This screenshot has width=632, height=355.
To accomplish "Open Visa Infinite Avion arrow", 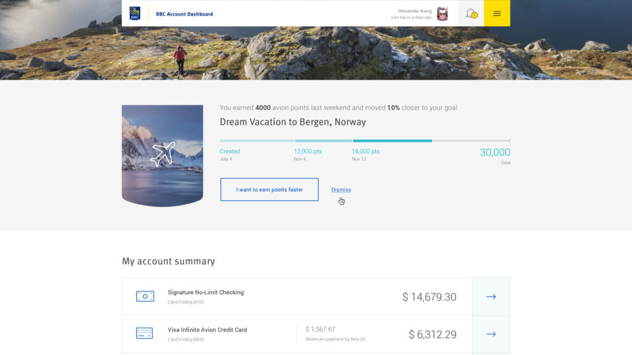I will [491, 334].
